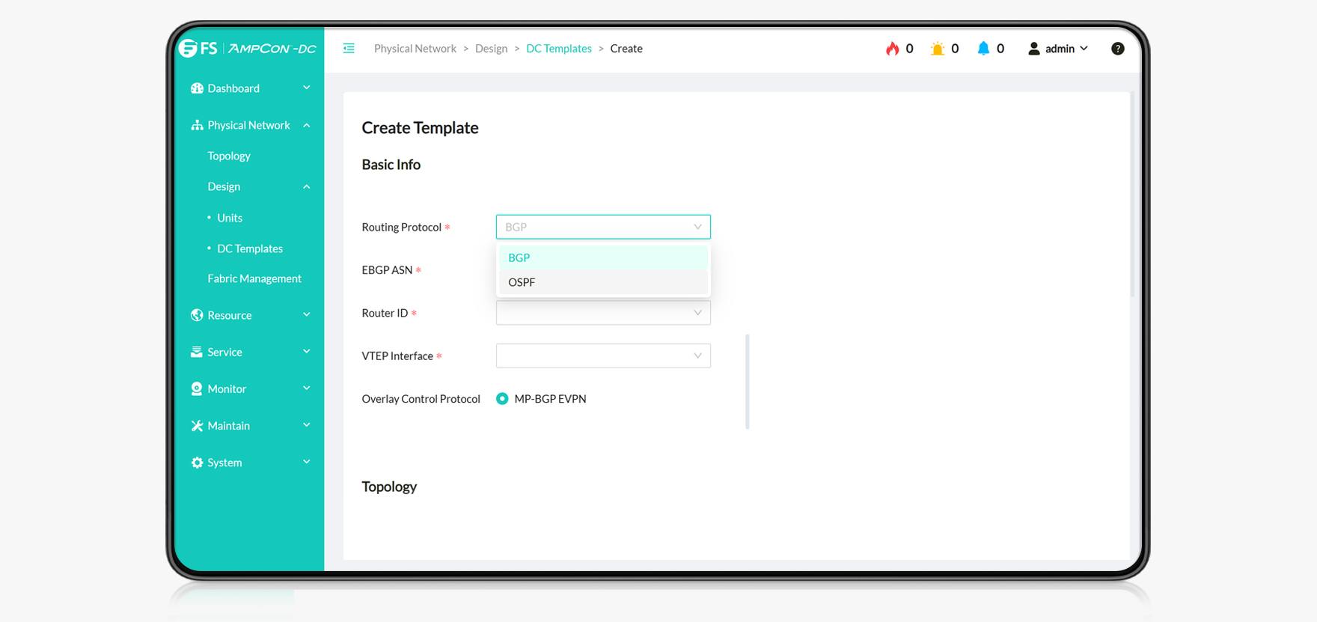1317x622 pixels.
Task: Open Units under Design menu
Action: [x=230, y=218]
